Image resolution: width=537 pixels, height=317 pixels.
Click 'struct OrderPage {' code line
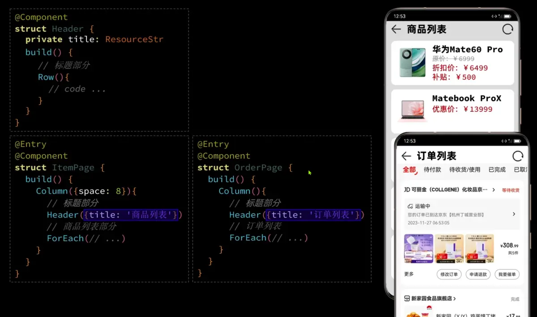[x=245, y=168]
